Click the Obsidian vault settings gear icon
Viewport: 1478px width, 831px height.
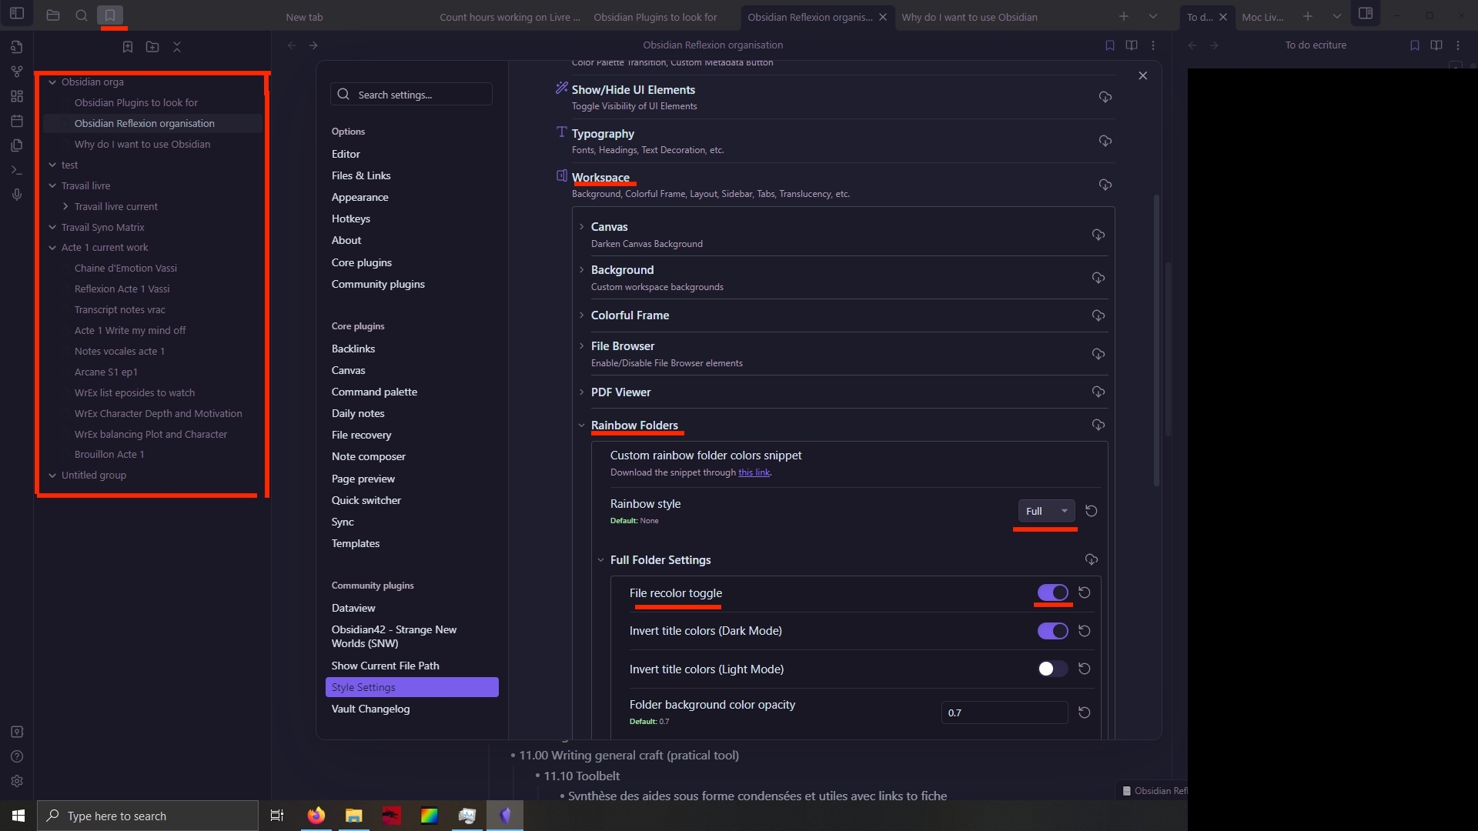(x=17, y=781)
